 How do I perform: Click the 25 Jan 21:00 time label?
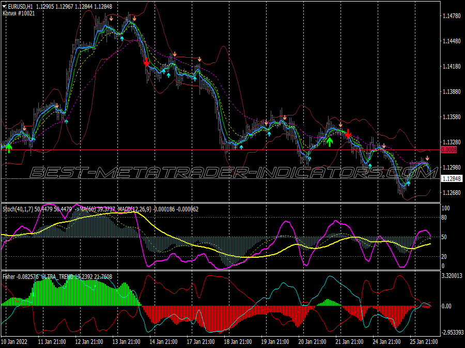coord(424,342)
